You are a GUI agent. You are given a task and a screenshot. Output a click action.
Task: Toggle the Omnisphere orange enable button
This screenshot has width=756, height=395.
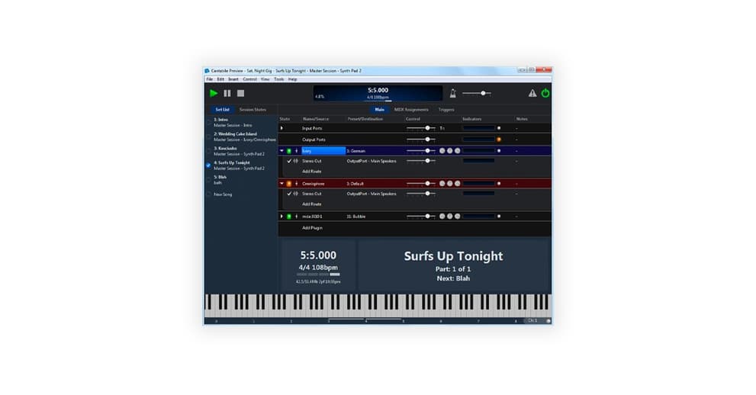[x=289, y=184]
